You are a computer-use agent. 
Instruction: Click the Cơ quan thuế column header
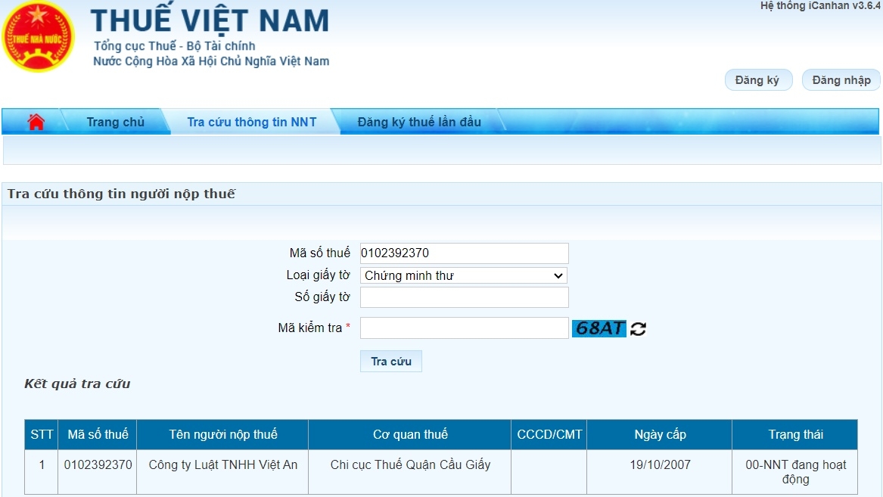tap(410, 434)
